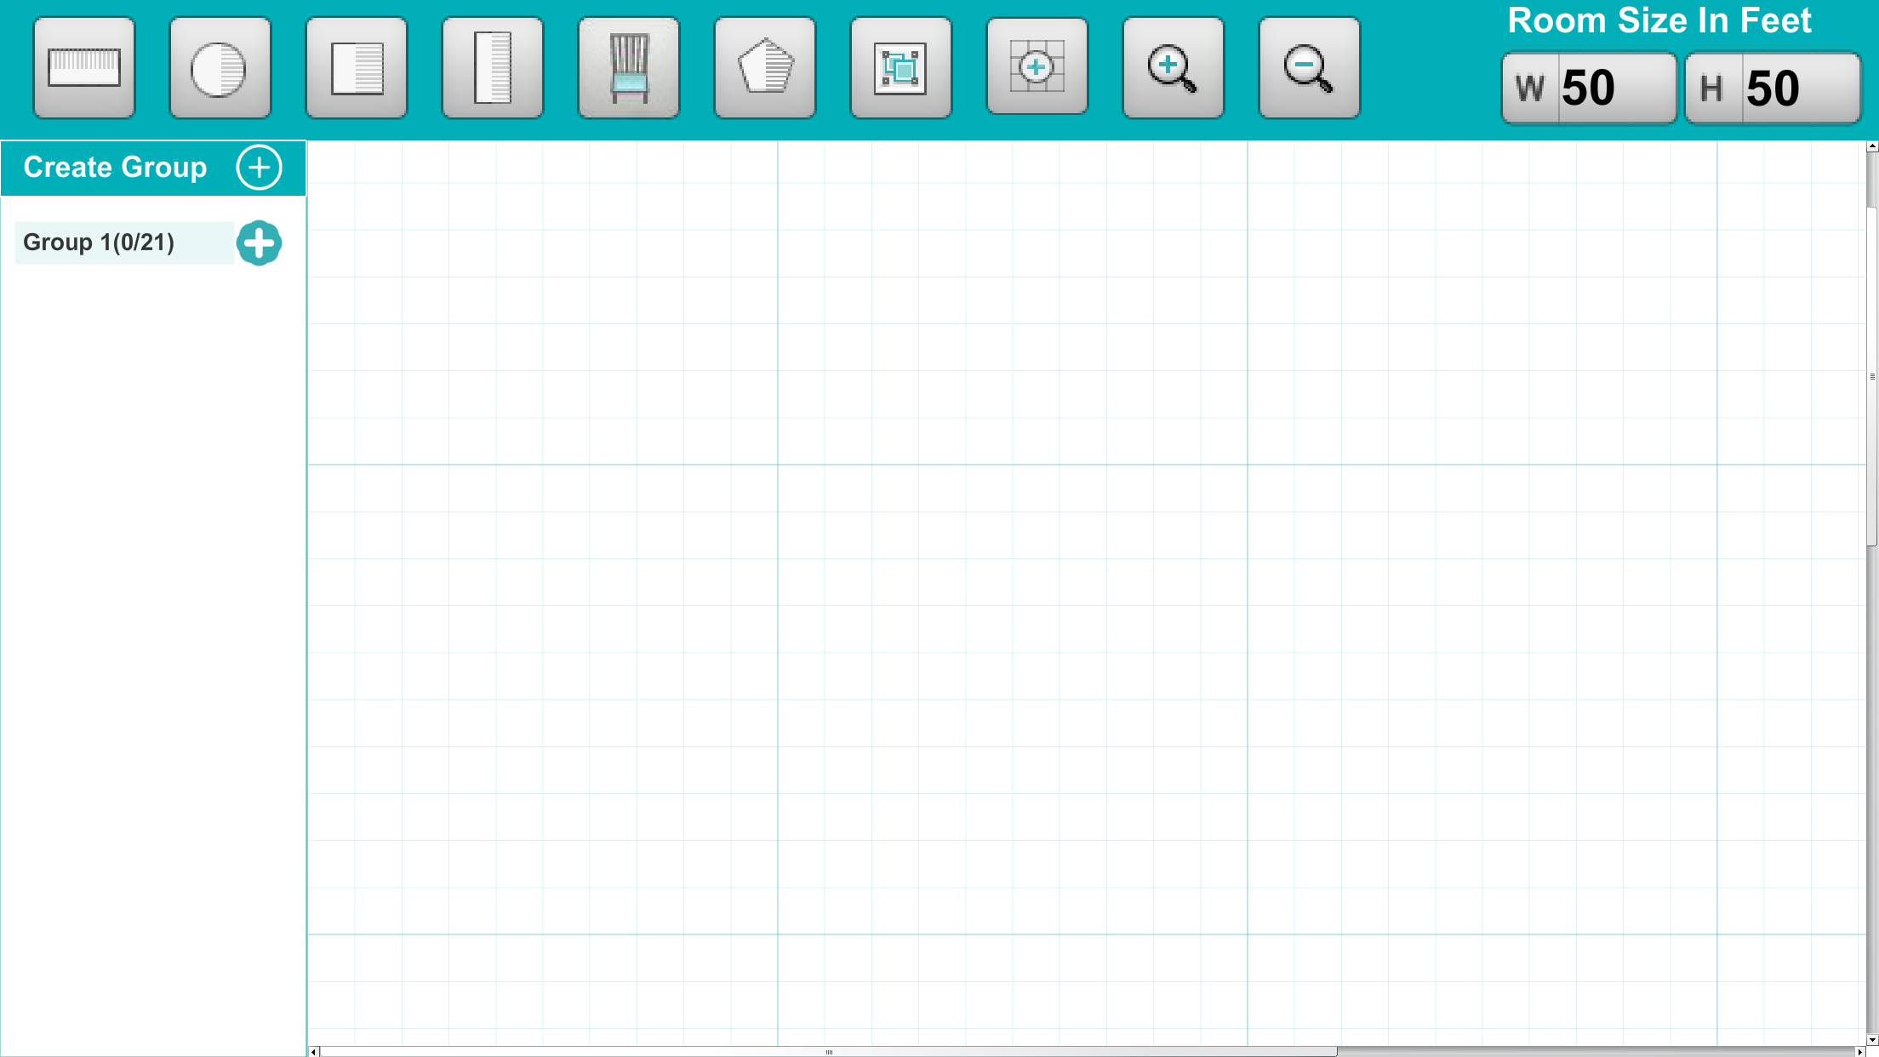Select the pentagon custom shape tool
Screen dimensions: 1879x1057
tap(765, 68)
